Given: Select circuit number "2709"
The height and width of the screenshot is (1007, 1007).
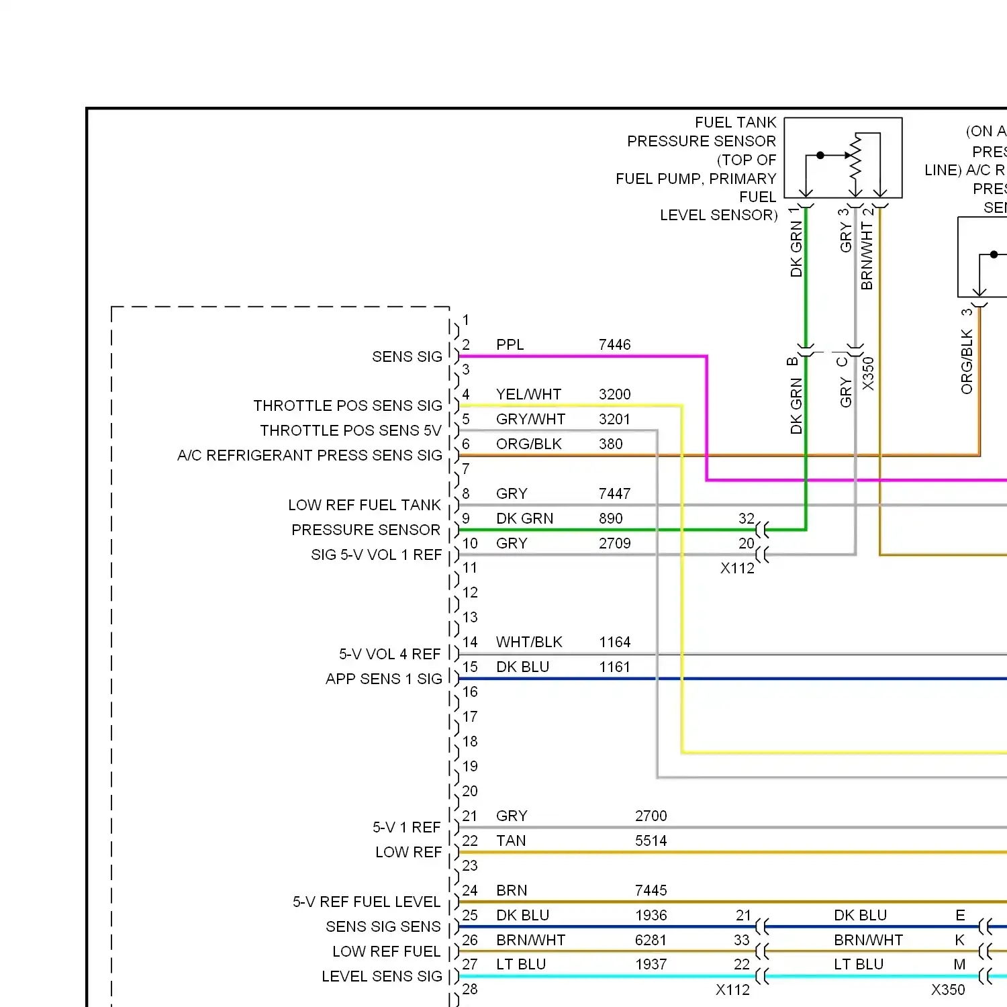Looking at the screenshot, I should [x=614, y=543].
